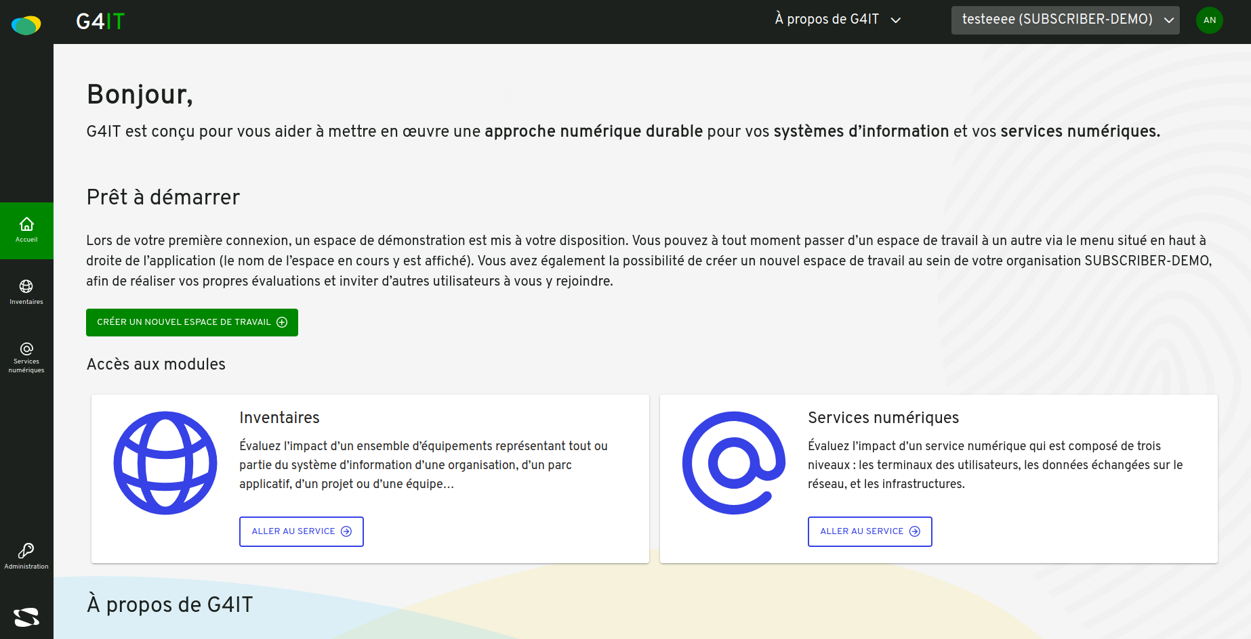Screen dimensions: 1251x639
Task: Open the Accueil home sidebar item
Action: pyautogui.click(x=26, y=231)
